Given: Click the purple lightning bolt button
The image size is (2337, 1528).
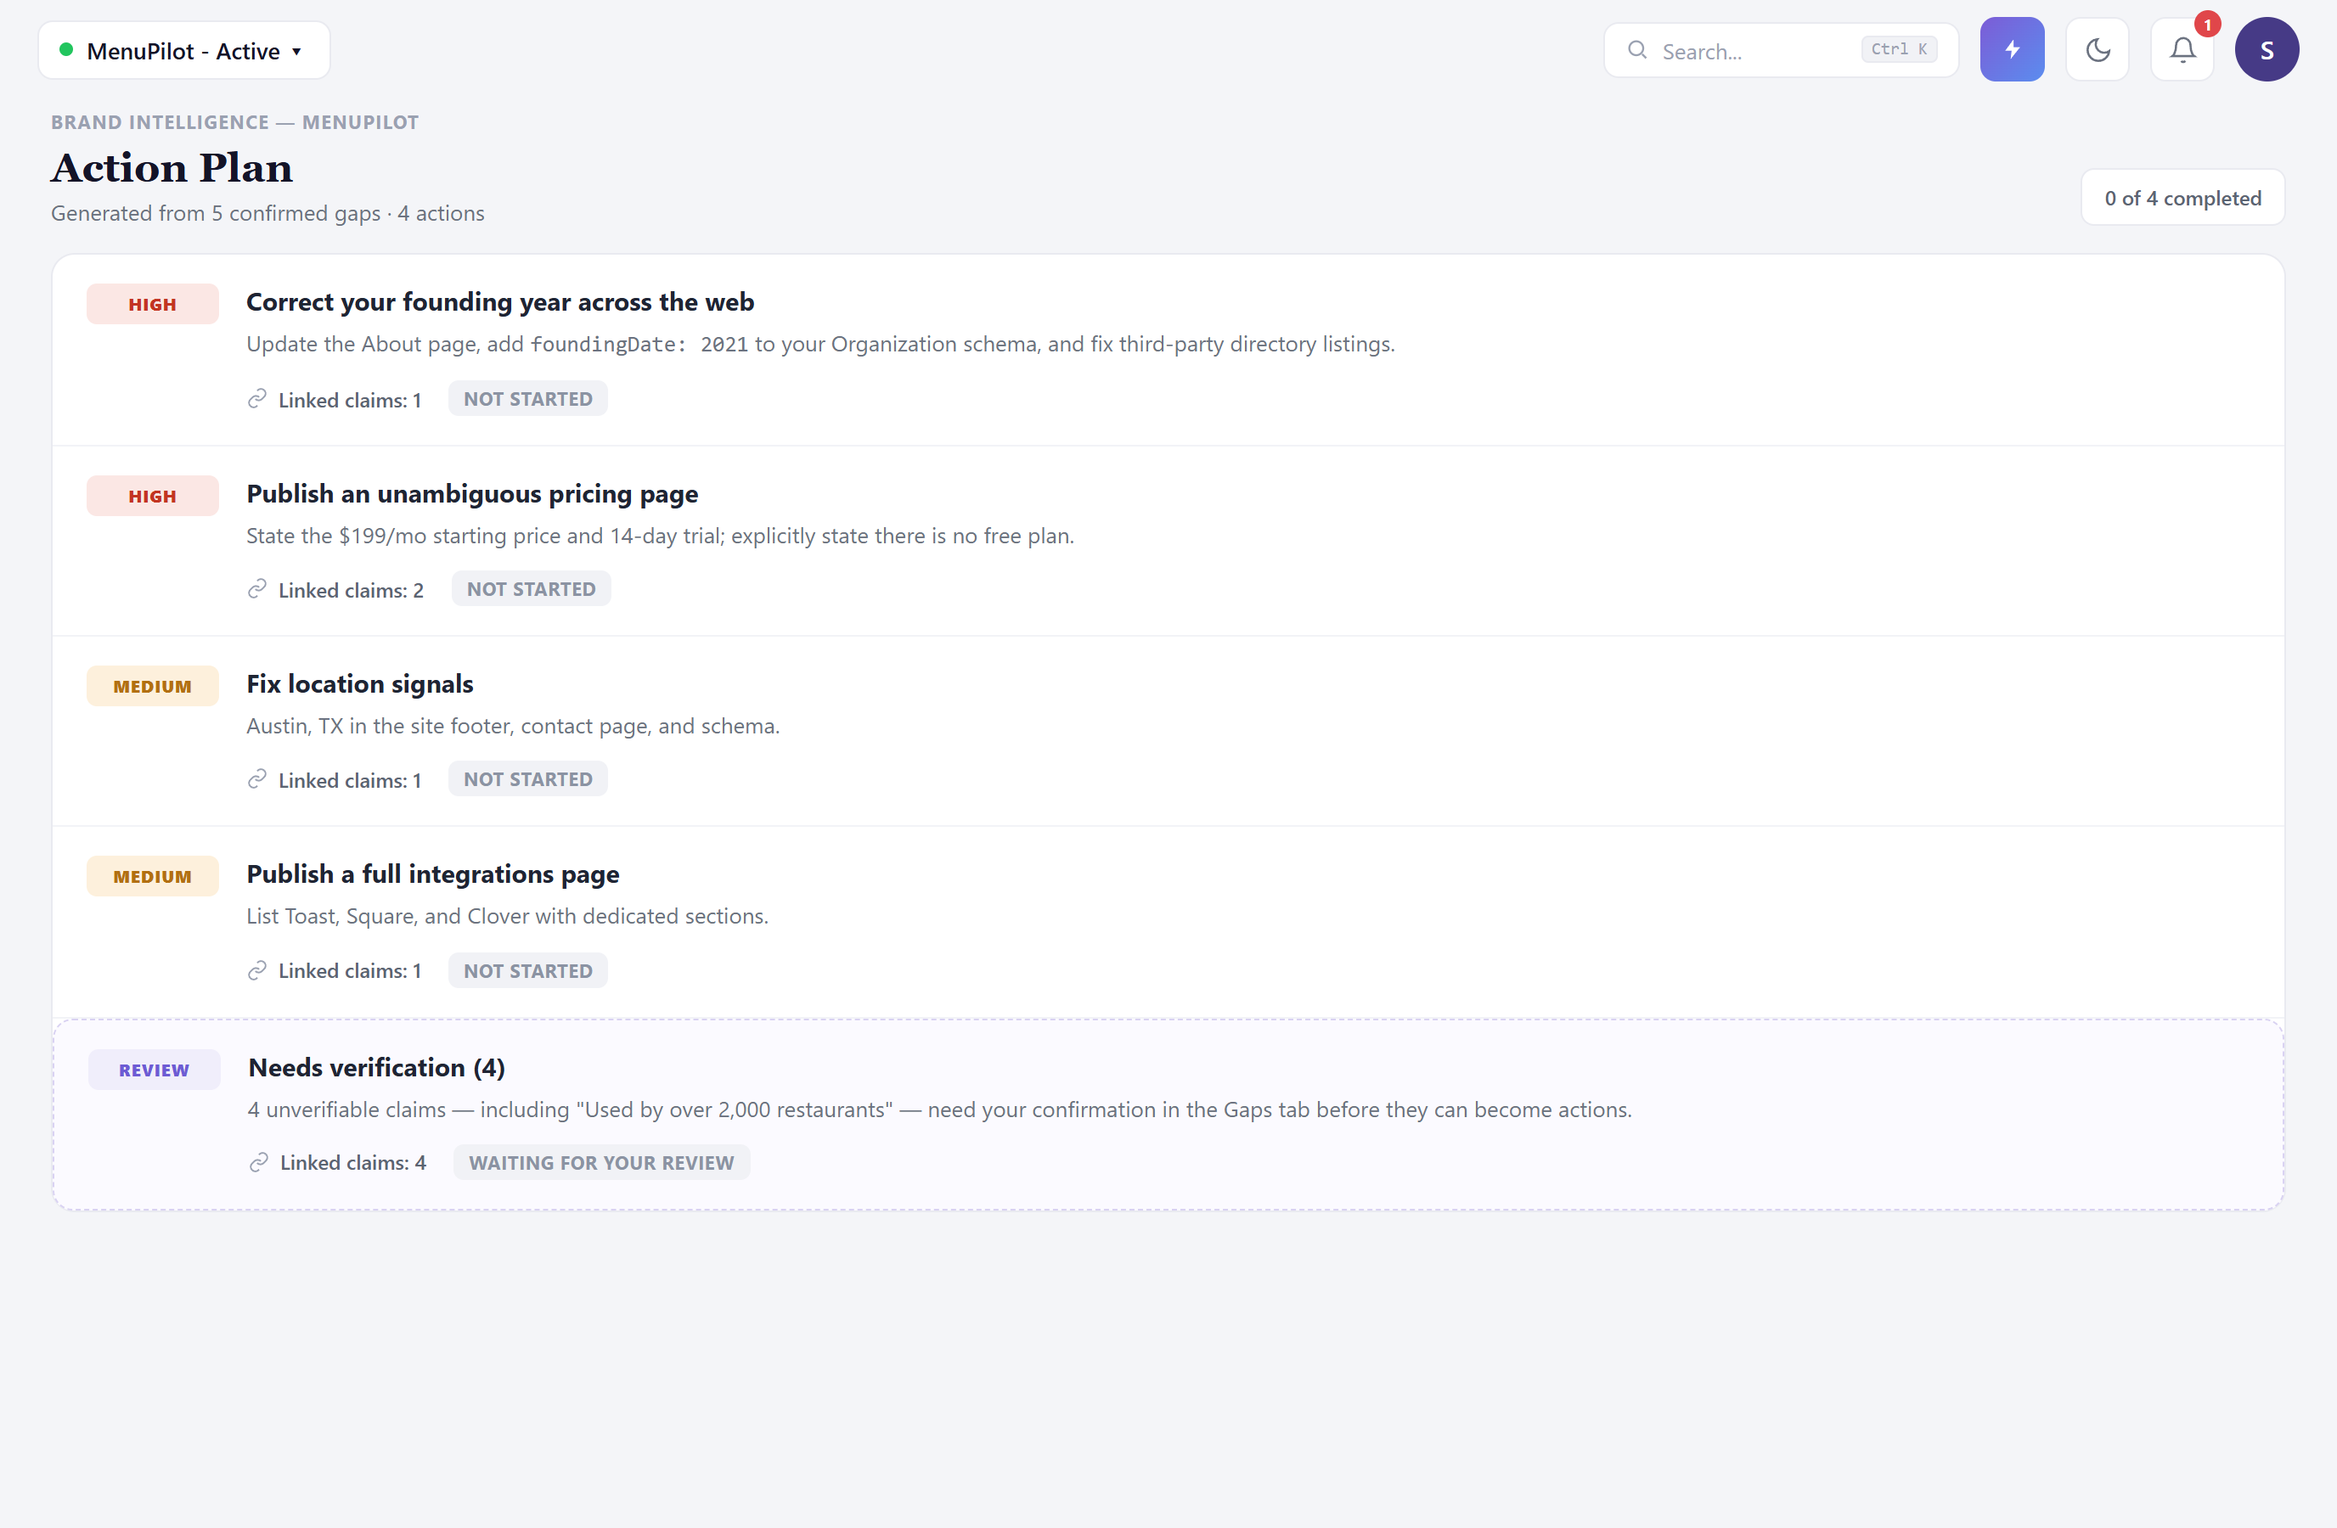Looking at the screenshot, I should click(2012, 49).
